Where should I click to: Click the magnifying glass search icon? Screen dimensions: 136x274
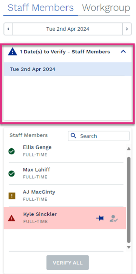click(x=74, y=136)
